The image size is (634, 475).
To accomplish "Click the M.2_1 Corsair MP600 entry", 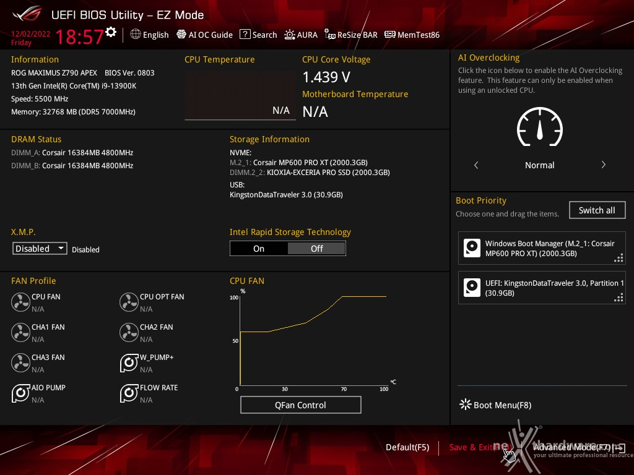I will coord(299,163).
